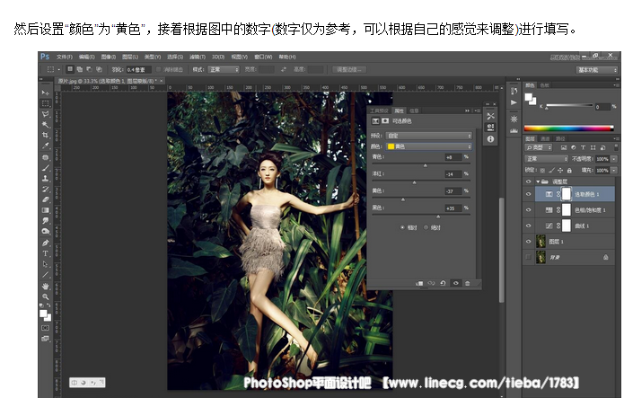Click reset adjustment icon in Properties panel
624x398 pixels.
pyautogui.click(x=443, y=283)
